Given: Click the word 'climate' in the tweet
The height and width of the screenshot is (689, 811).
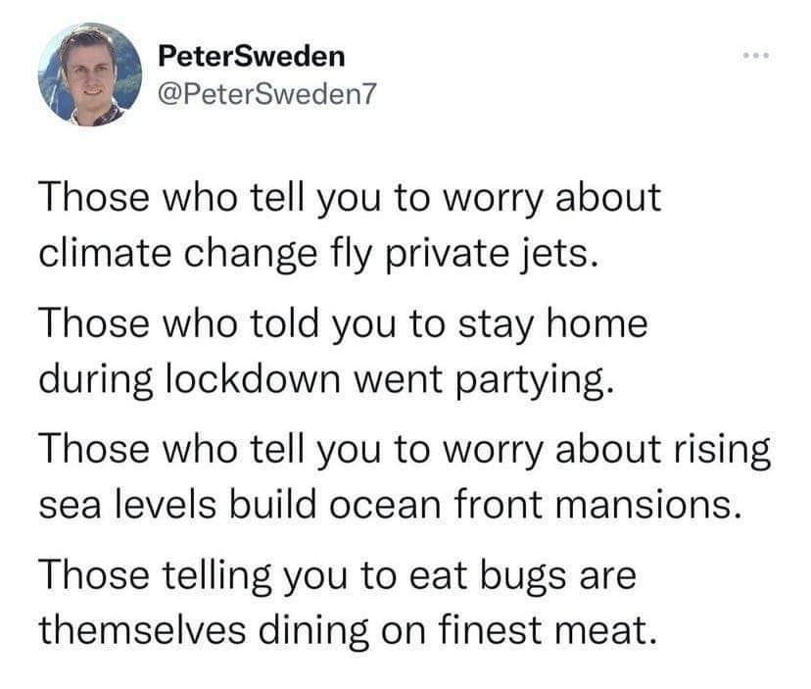Looking at the screenshot, I should click(x=105, y=254).
